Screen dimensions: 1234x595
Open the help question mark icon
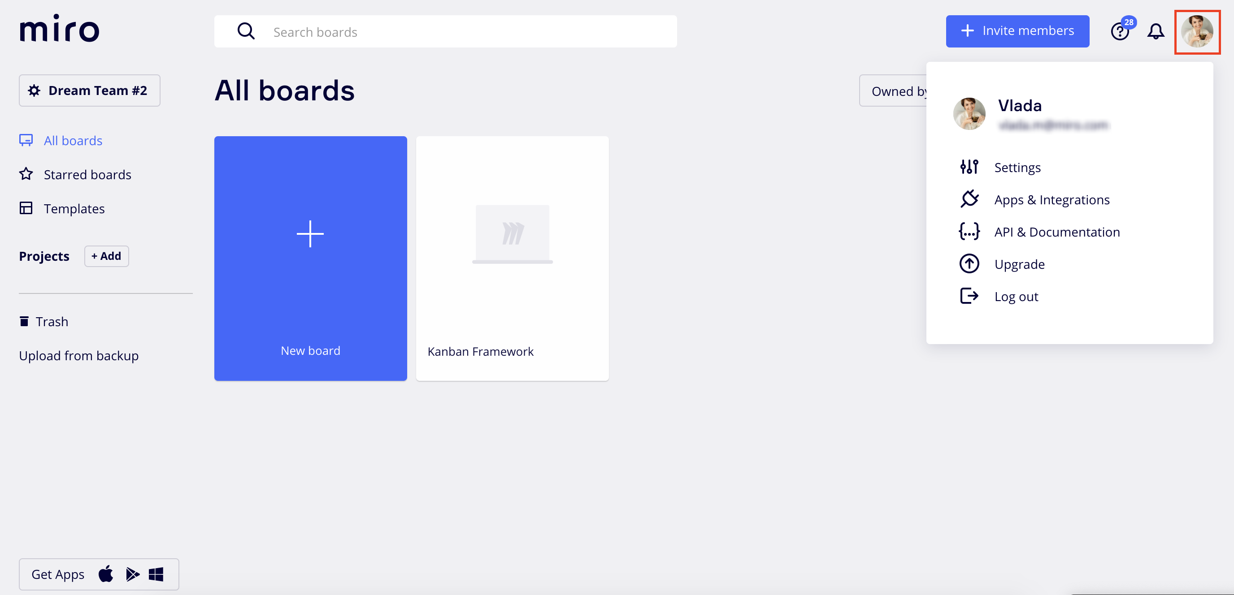click(1119, 32)
